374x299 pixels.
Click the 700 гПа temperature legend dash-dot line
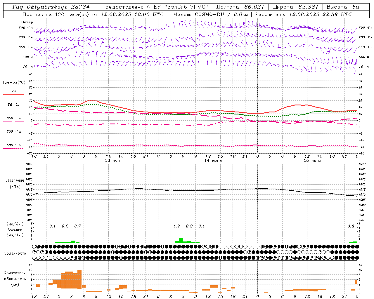(x=13, y=135)
